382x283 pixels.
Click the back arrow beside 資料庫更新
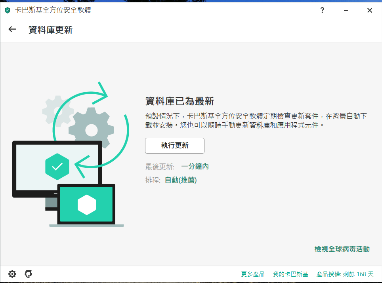[x=12, y=29]
